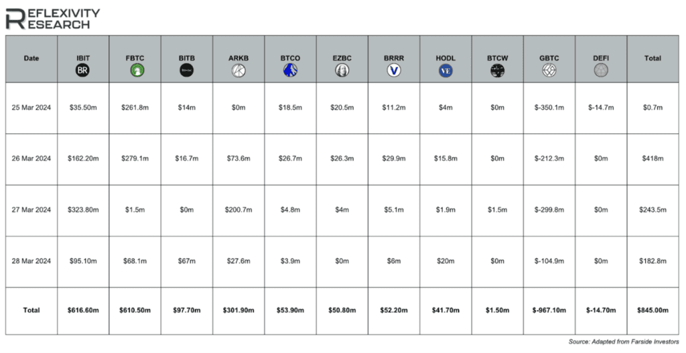Viewport: 686px width, 353px height.
Task: Select the HODL VanEck VE logo
Action: point(445,70)
